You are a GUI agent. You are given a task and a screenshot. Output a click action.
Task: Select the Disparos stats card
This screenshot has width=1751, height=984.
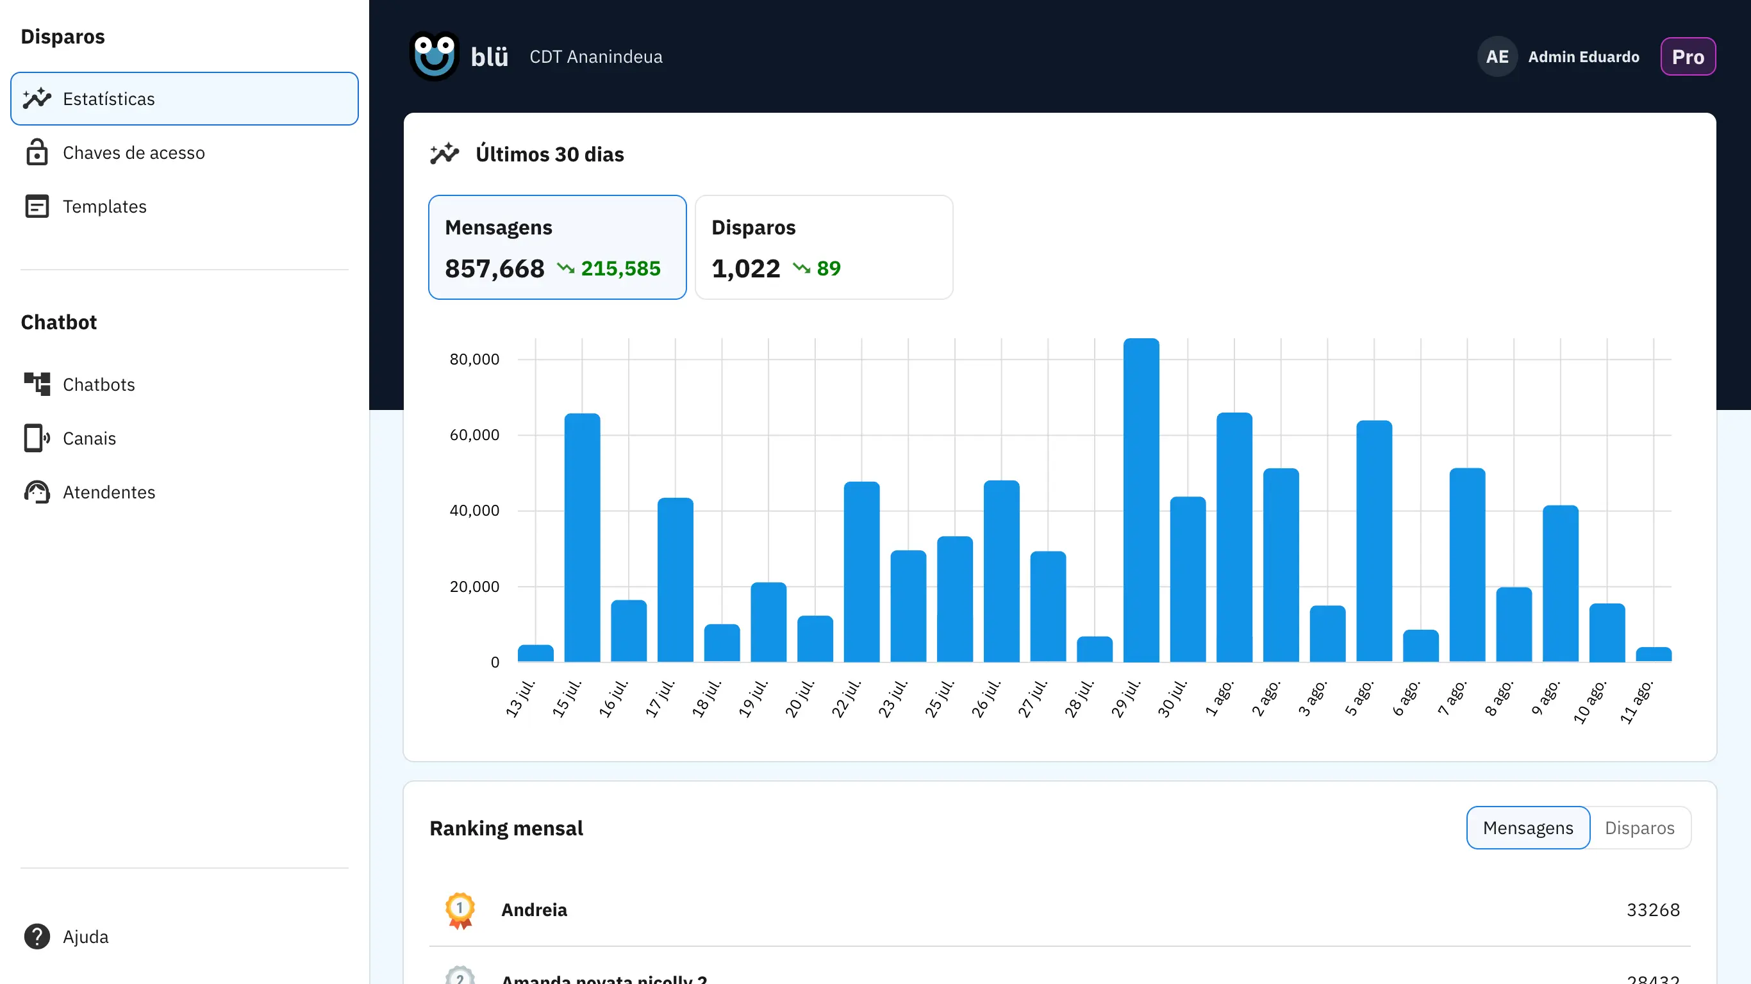[823, 247]
